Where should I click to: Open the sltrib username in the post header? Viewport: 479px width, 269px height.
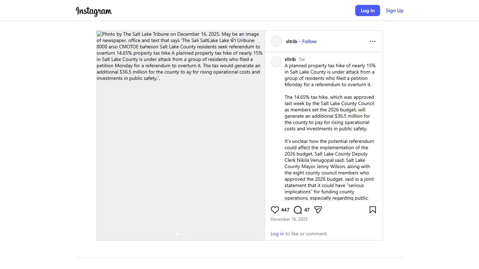291,41
